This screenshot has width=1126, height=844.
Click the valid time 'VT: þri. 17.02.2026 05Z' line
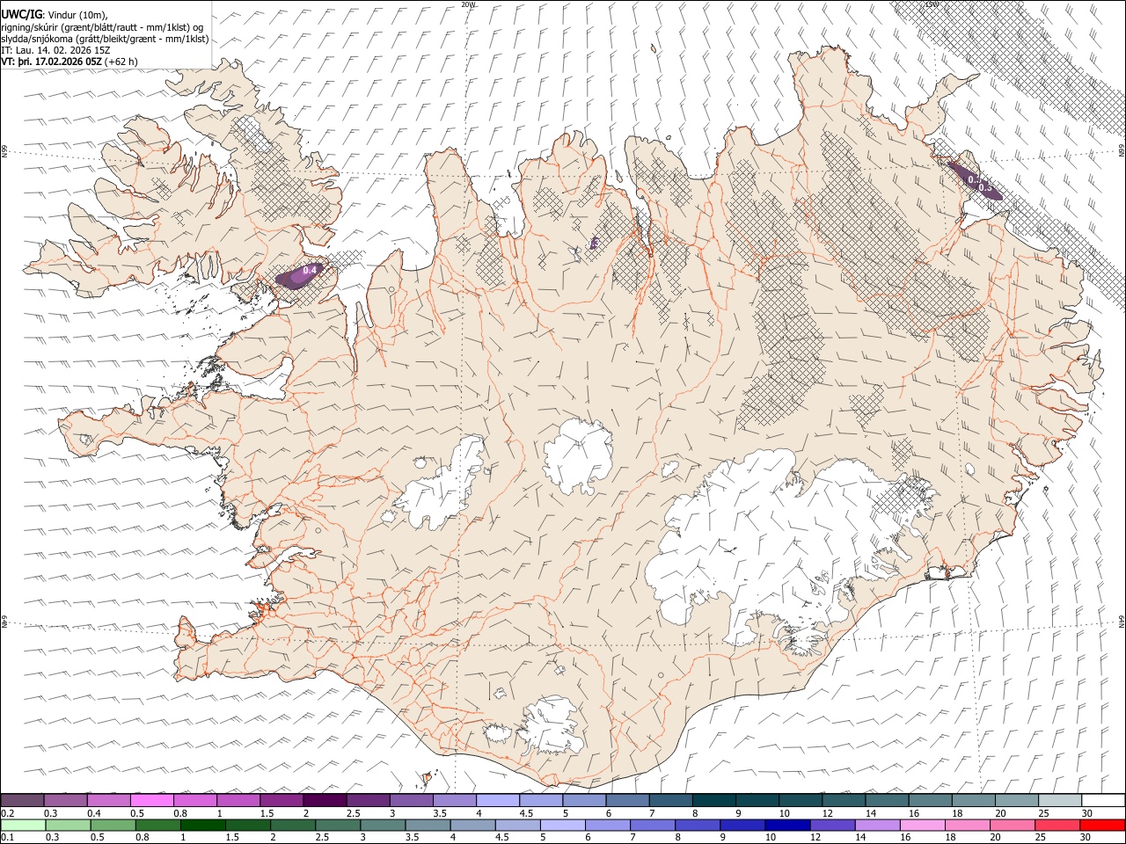click(69, 62)
